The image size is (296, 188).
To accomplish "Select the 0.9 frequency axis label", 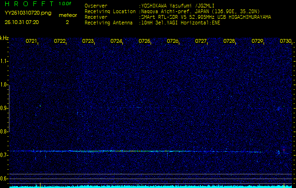I will click(x=4, y=108).
